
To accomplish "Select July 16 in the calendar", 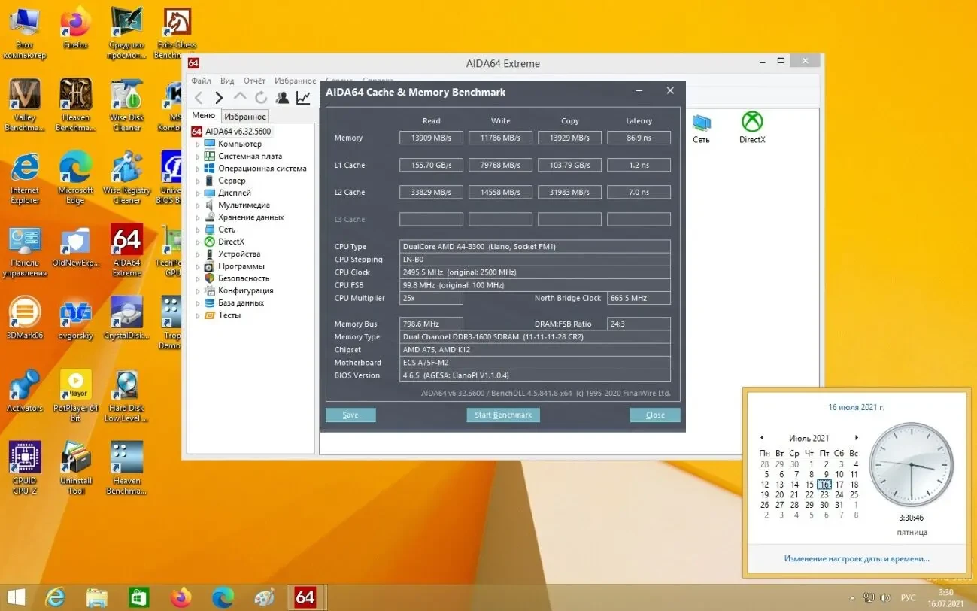I will pos(824,485).
